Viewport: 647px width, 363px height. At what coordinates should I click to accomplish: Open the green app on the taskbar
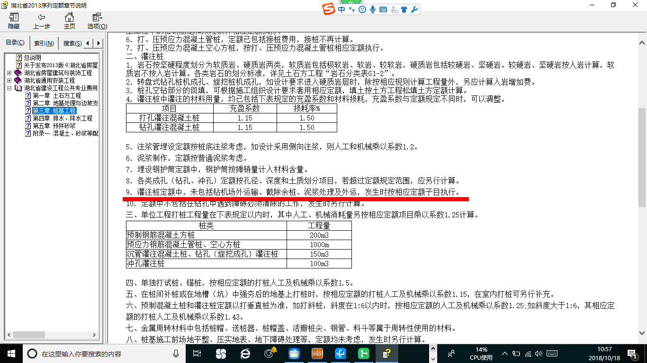click(x=364, y=353)
